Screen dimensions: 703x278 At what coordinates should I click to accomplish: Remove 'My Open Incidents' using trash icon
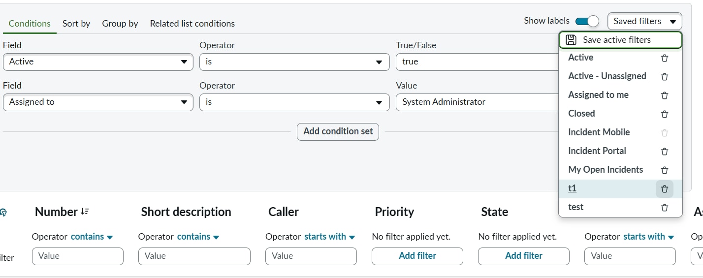point(664,170)
